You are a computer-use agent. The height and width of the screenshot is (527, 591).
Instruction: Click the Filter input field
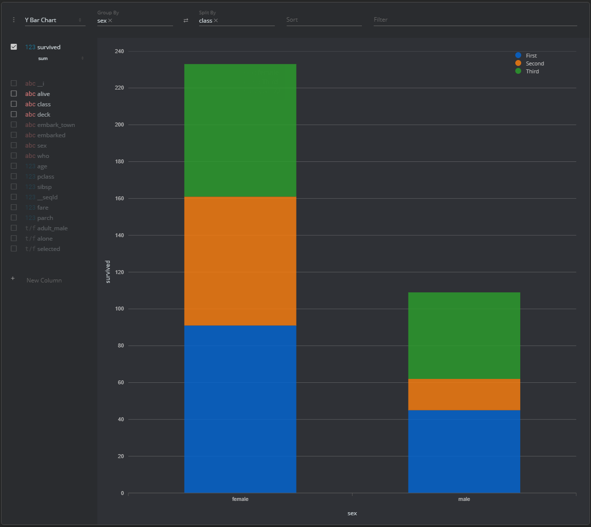click(x=475, y=20)
